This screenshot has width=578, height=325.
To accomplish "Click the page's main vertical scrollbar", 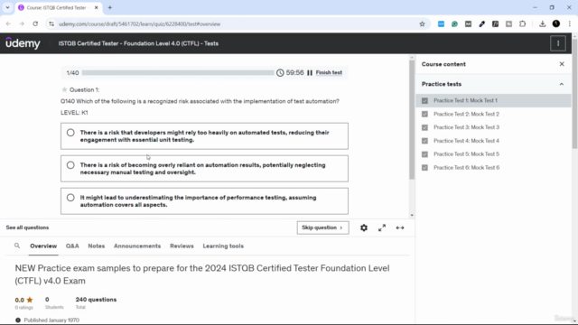I will click(574, 93).
